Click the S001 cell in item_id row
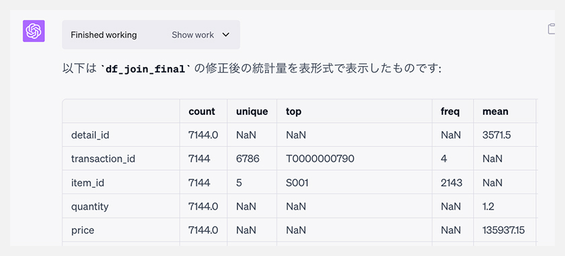This screenshot has height=256, width=565. [297, 183]
